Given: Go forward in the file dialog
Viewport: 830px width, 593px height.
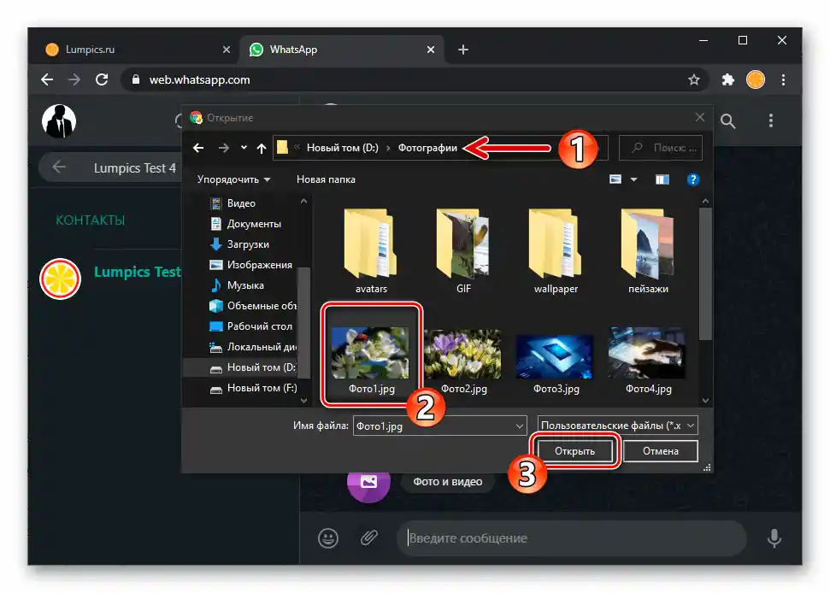Looking at the screenshot, I should [224, 148].
